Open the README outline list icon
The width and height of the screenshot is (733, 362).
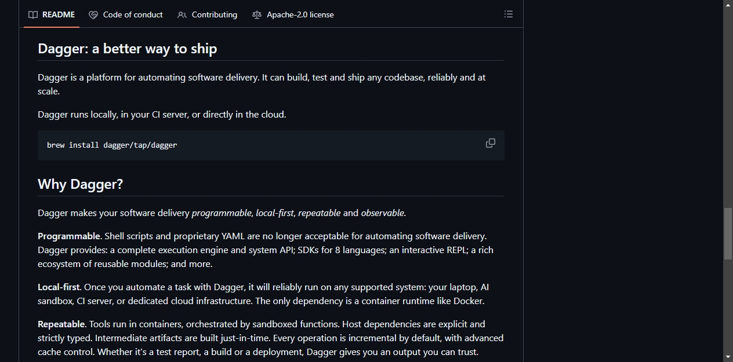tap(509, 14)
